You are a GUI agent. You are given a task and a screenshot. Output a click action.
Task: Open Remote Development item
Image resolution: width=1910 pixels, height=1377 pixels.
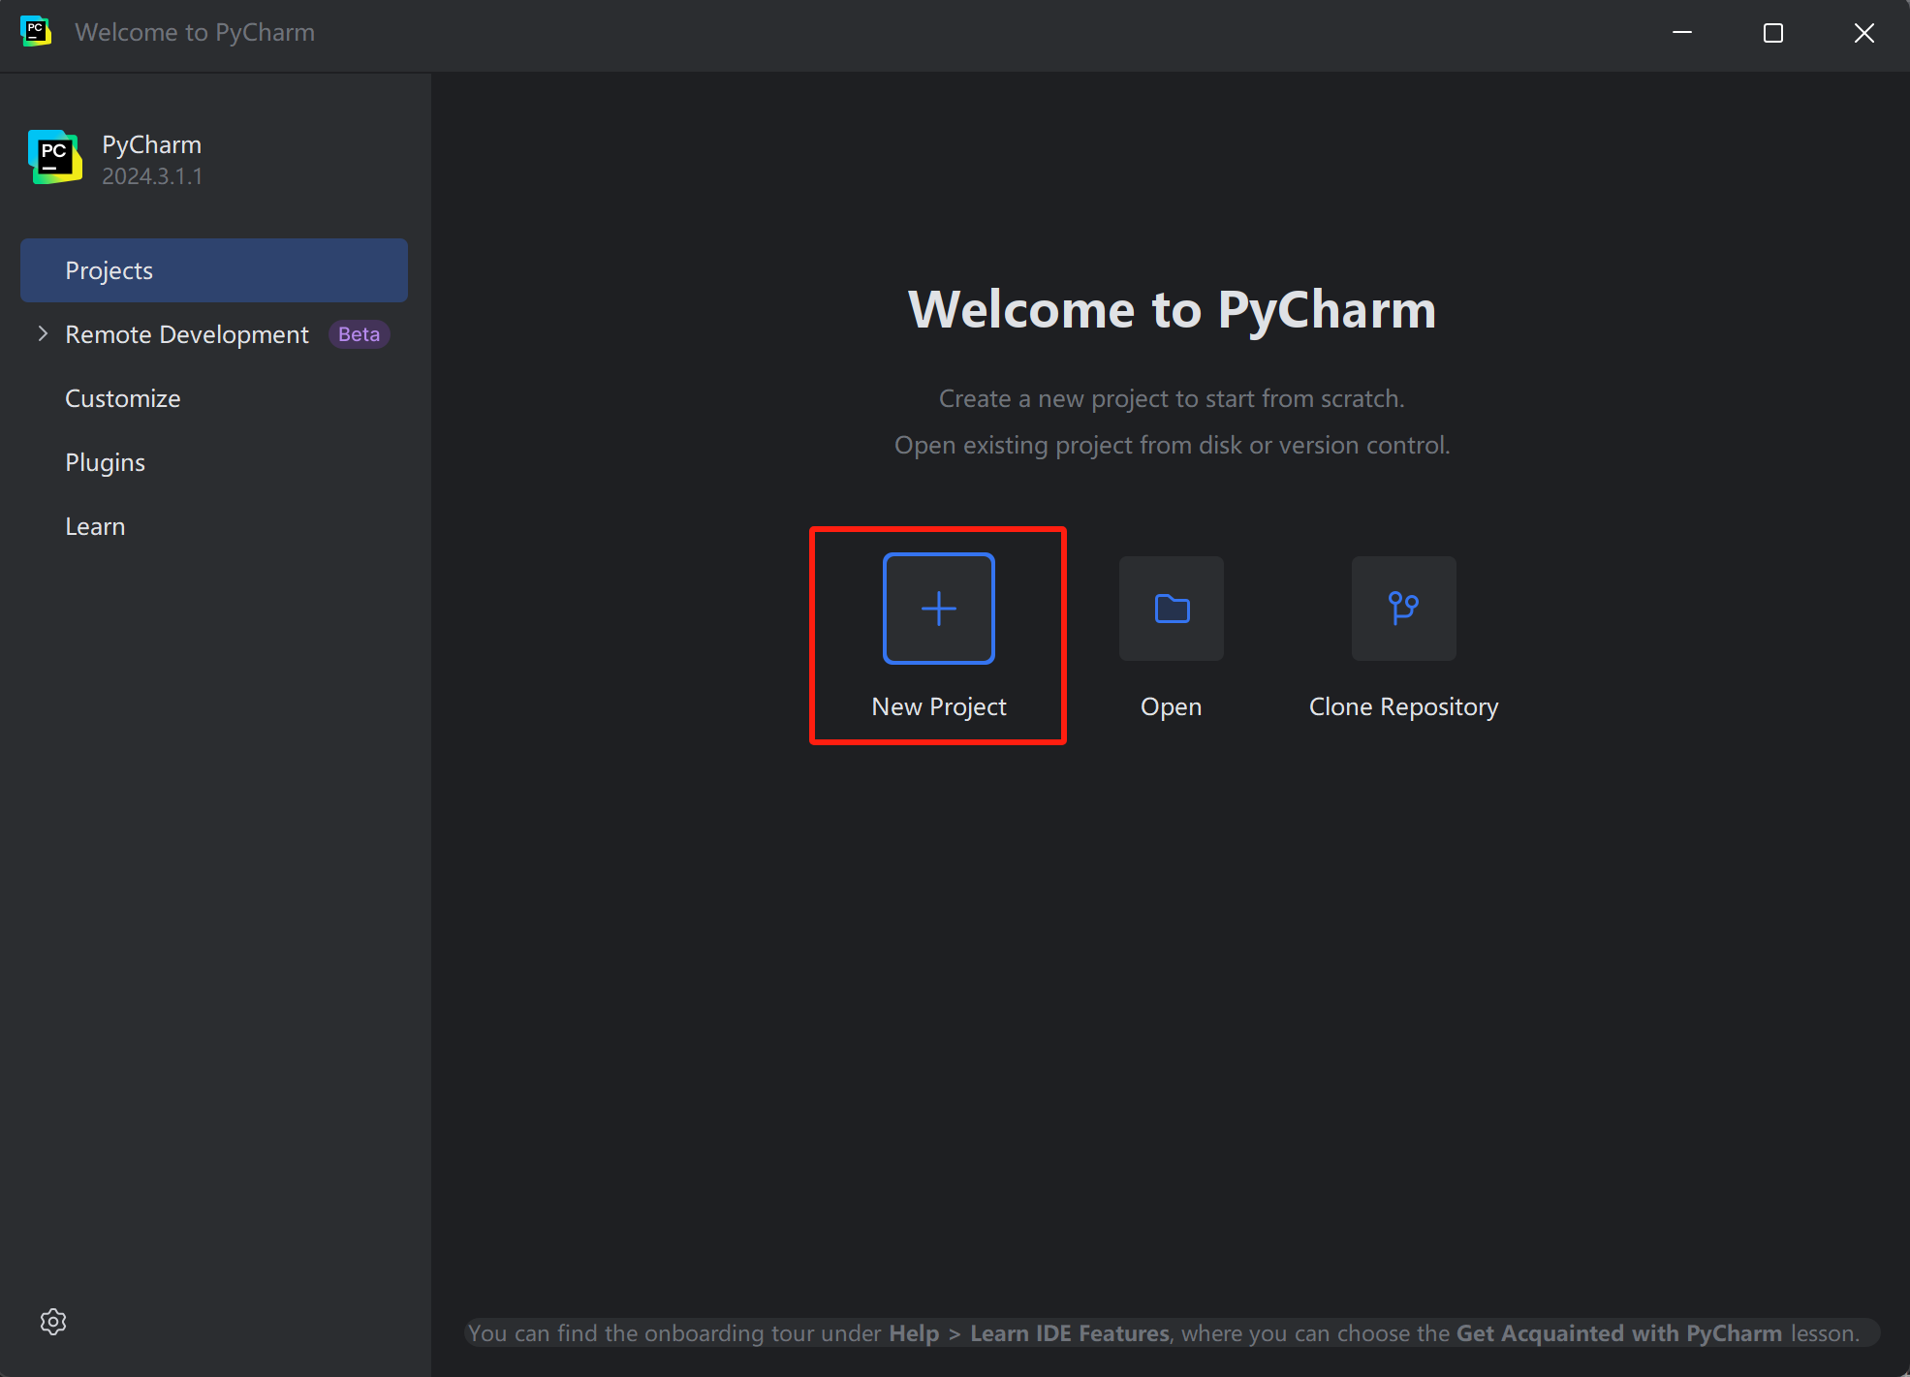point(187,334)
